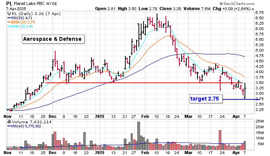Image resolution: width=270 pixels, height=156 pixels.
Task: Click the 6.75 price axis label
Action: click(x=260, y=13)
